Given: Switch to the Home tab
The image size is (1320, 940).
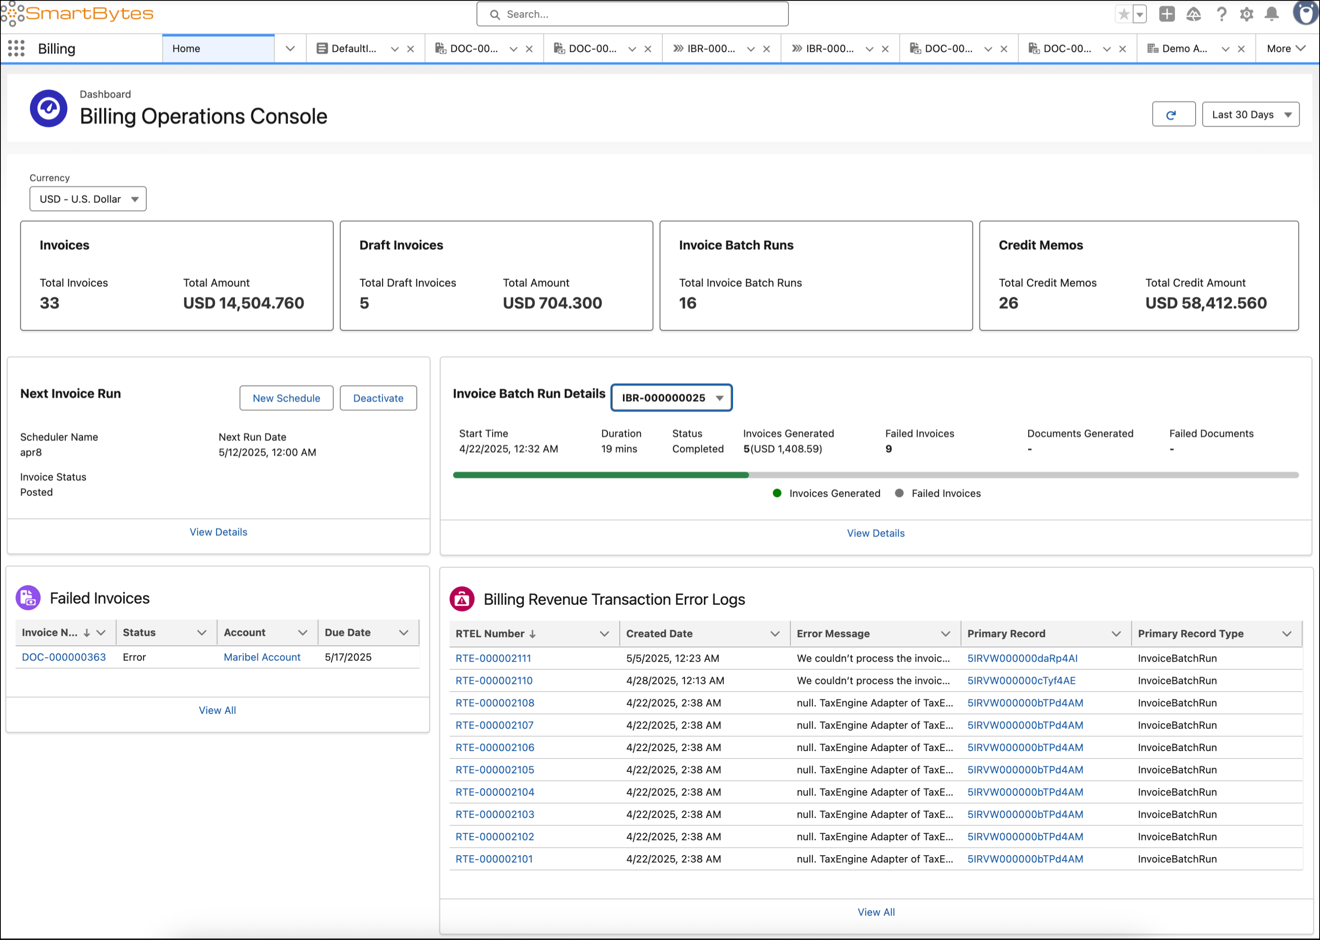Looking at the screenshot, I should [218, 49].
